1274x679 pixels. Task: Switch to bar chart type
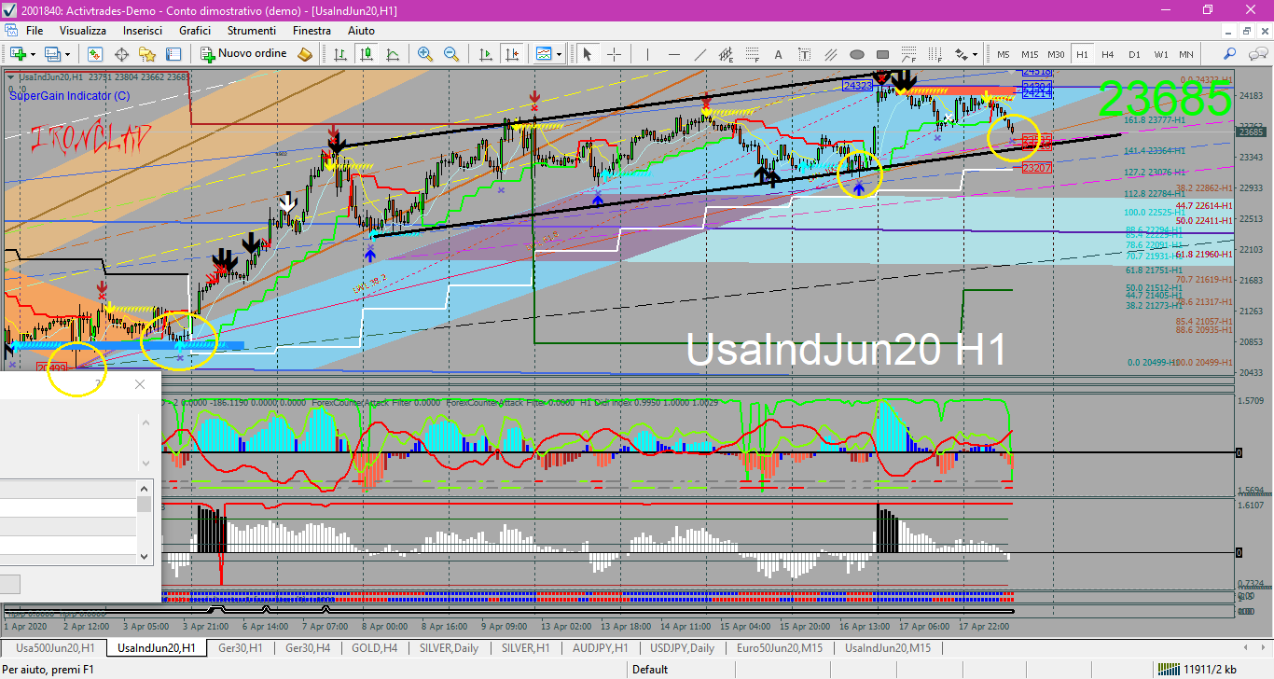coord(340,54)
